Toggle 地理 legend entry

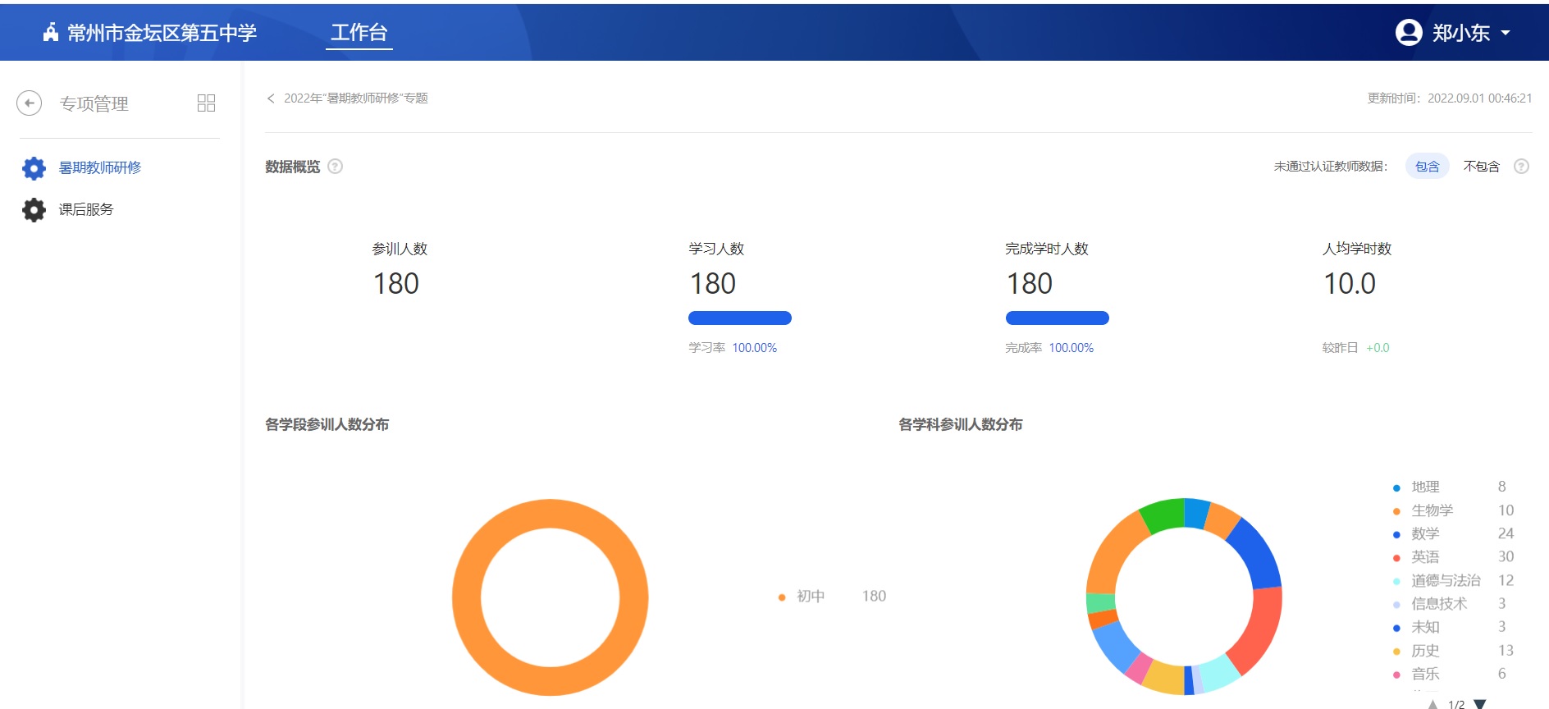click(x=1450, y=487)
